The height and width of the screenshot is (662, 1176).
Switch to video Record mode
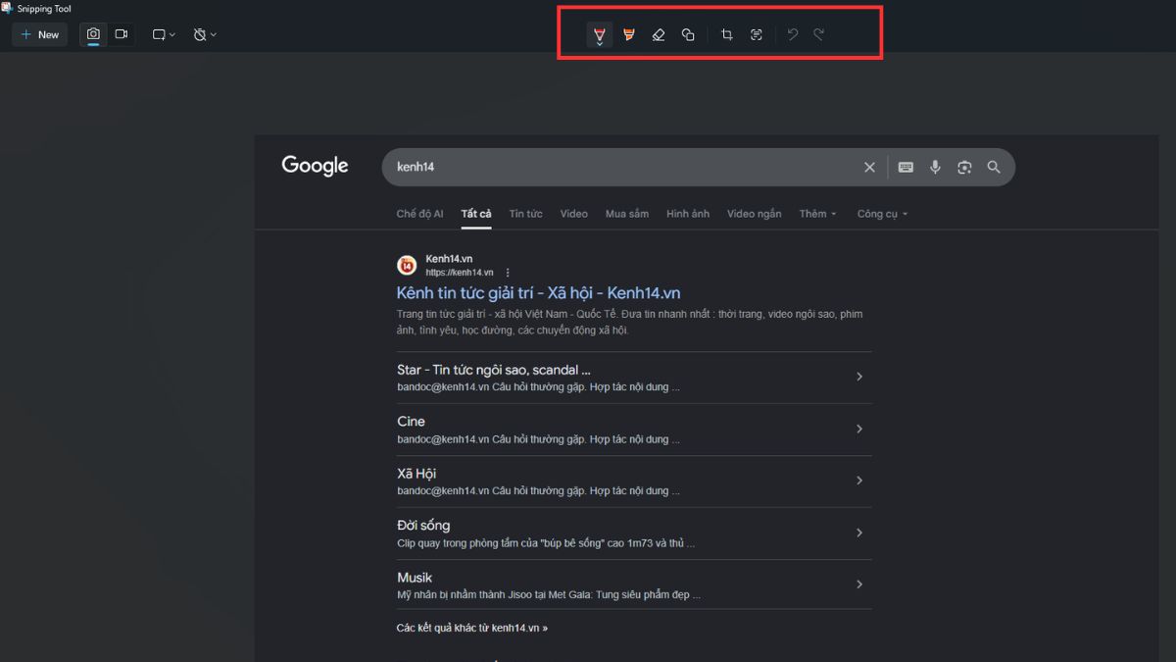click(x=122, y=34)
